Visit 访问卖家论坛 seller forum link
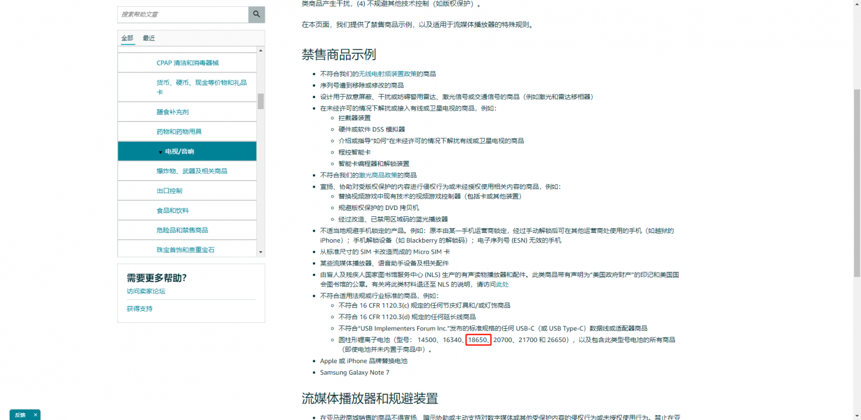 pyautogui.click(x=146, y=291)
